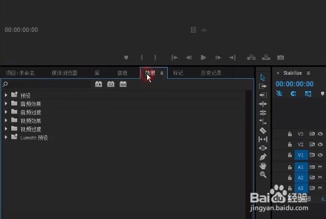The image size is (326, 219).
Task: Switch to the 项目:未命名 tab
Action: point(20,73)
